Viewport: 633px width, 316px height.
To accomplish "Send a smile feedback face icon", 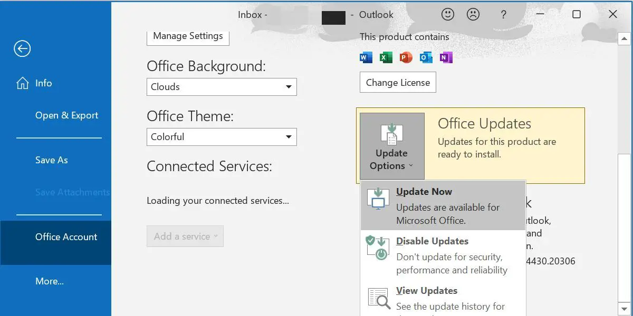I will pos(448,15).
